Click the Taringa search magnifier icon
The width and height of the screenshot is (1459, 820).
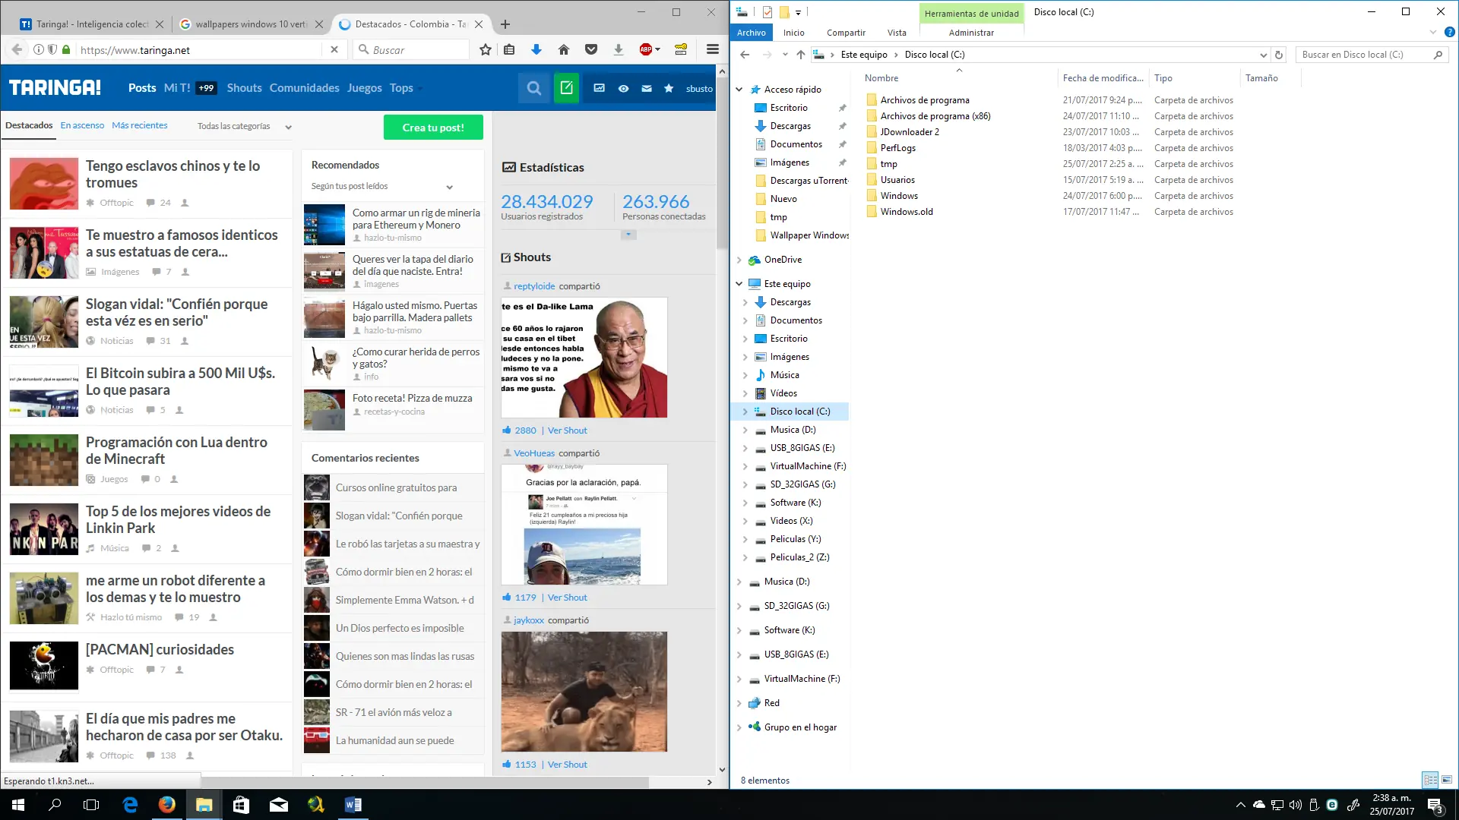pyautogui.click(x=534, y=88)
